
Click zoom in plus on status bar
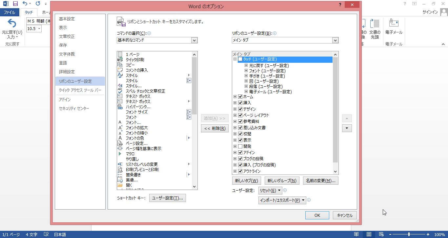pyautogui.click(x=428, y=234)
